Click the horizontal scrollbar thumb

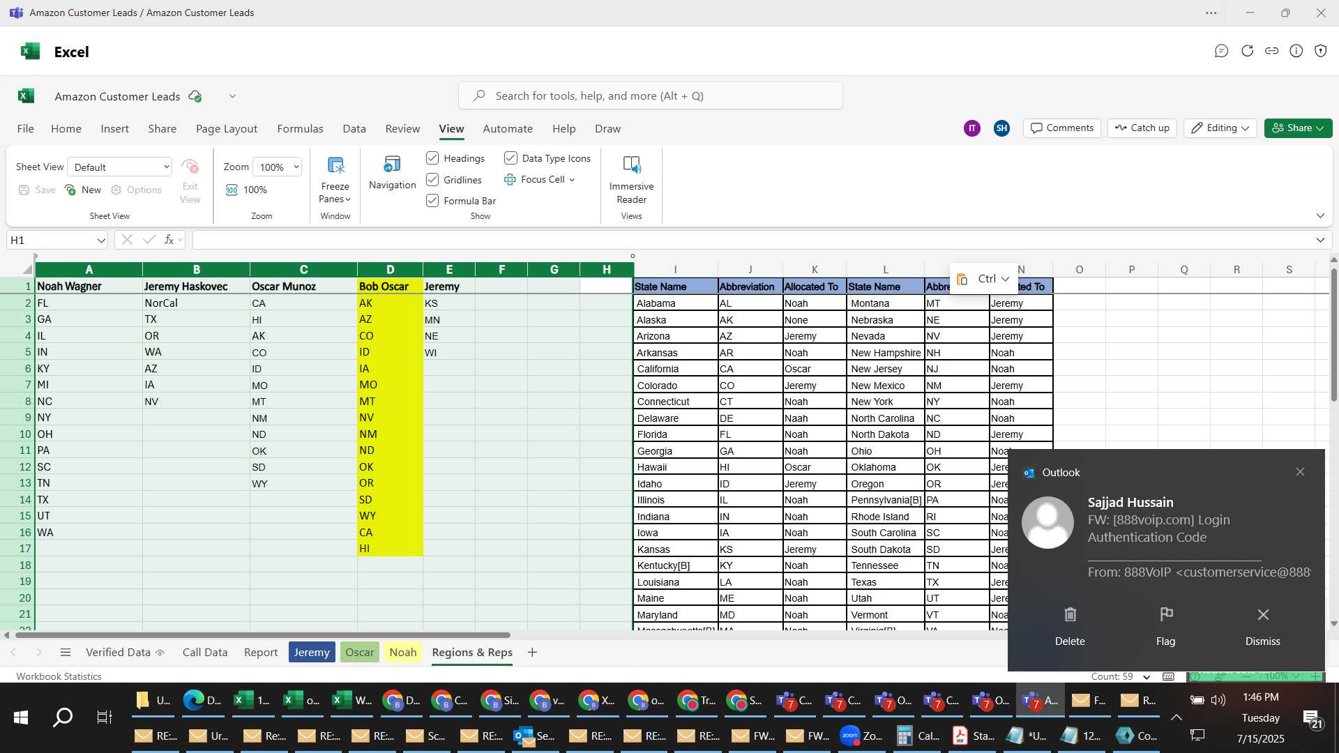coord(262,635)
